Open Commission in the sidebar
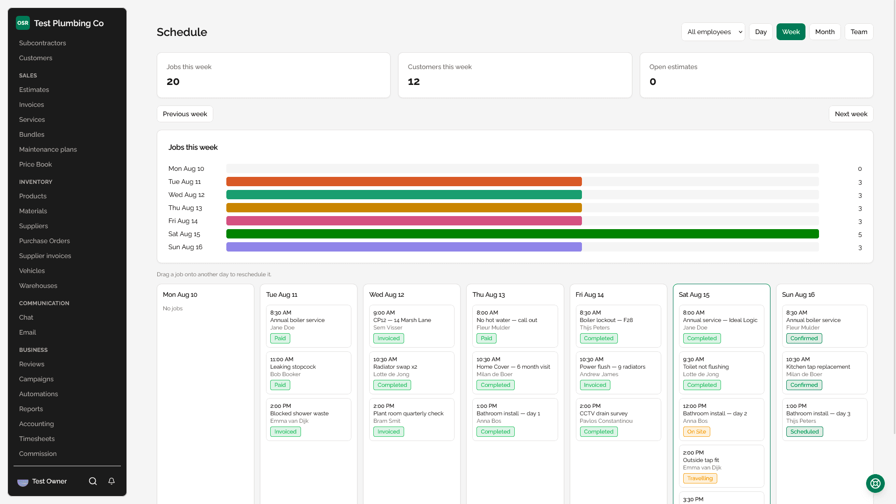Image resolution: width=896 pixels, height=504 pixels. point(38,454)
